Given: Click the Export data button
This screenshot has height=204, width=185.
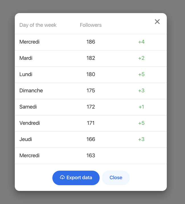Looking at the screenshot, I should pyautogui.click(x=76, y=178).
